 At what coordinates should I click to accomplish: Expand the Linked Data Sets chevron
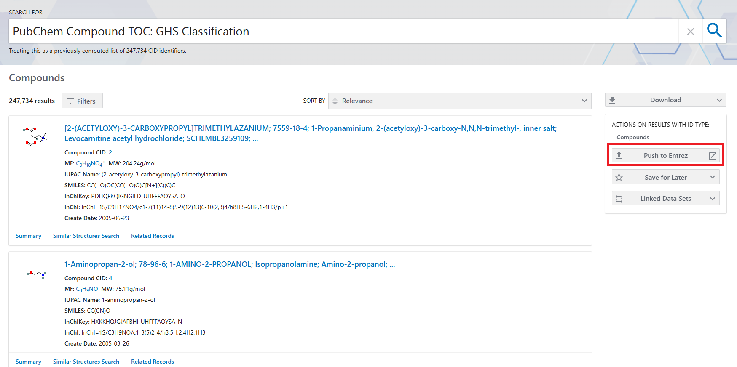point(713,199)
